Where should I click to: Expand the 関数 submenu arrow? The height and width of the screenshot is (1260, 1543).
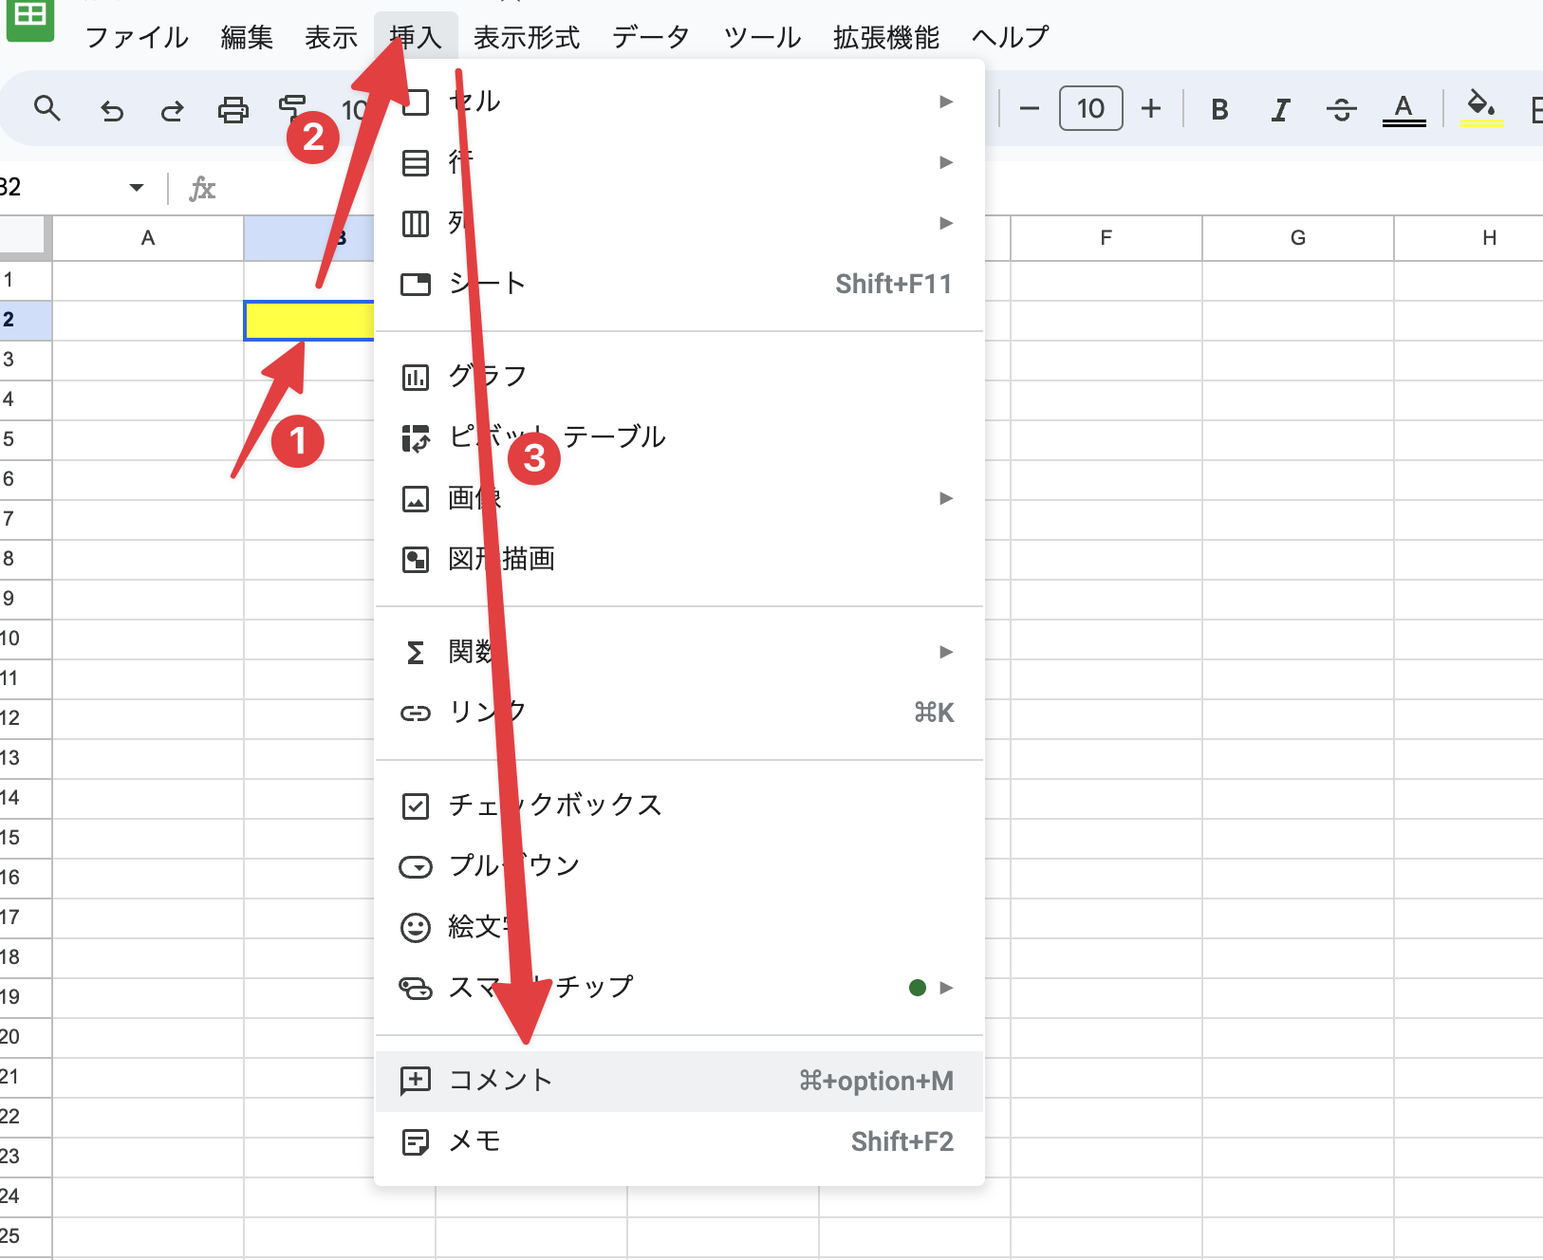click(945, 652)
